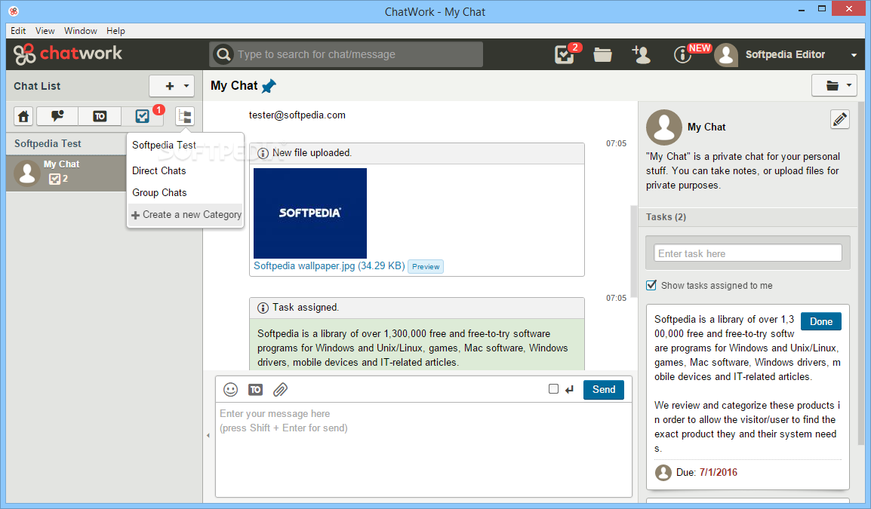Click assignee avatar next to Due date
This screenshot has height=509, width=871.
pyautogui.click(x=663, y=472)
